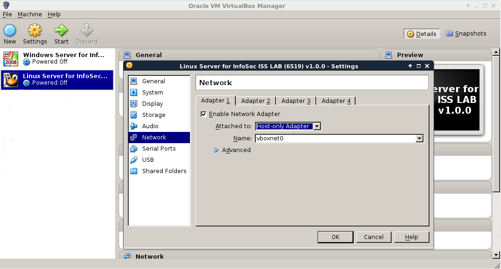
Task: Click the details pane vertical scrollbar
Action: 496,124
